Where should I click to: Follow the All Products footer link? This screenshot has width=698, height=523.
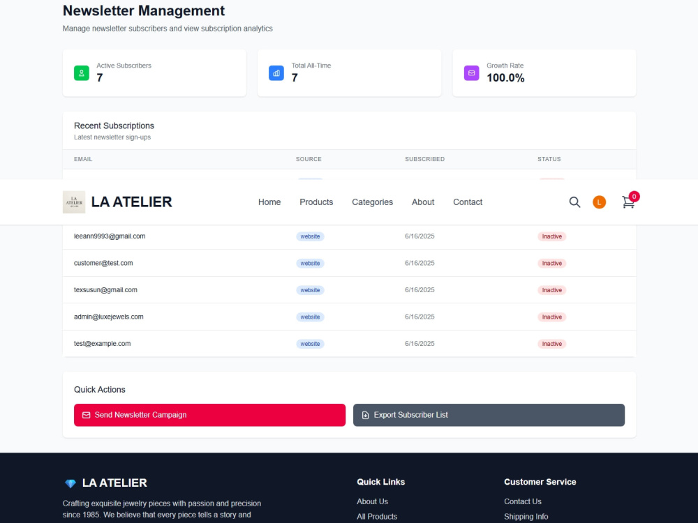(377, 516)
